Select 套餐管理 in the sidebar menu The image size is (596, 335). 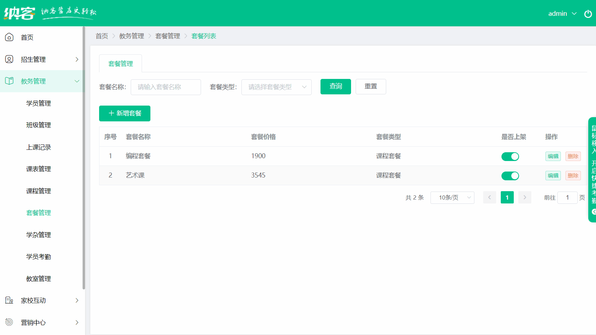tap(38, 213)
